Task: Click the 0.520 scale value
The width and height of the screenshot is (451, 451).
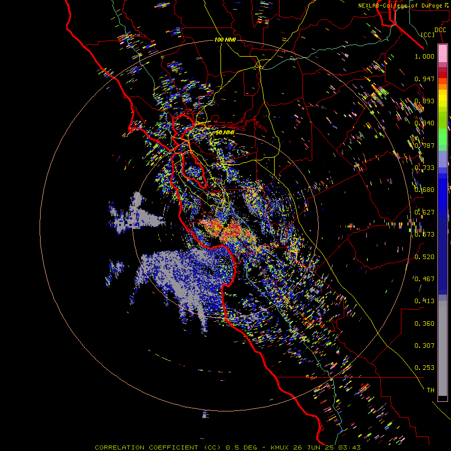Action: (x=424, y=257)
